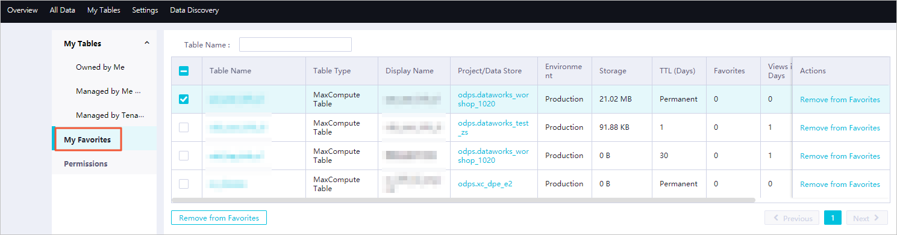Image resolution: width=897 pixels, height=235 pixels.
Task: Open My Favorites in sidebar
Action: 87,139
